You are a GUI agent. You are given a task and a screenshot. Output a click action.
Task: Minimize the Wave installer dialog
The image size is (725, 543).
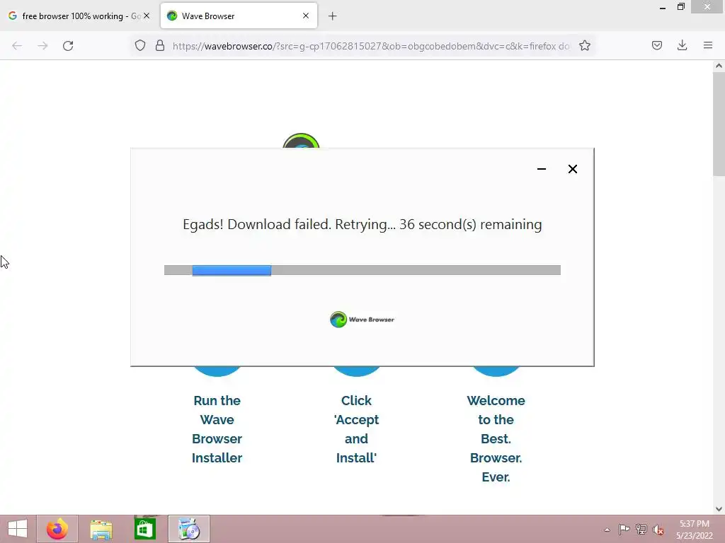click(542, 169)
